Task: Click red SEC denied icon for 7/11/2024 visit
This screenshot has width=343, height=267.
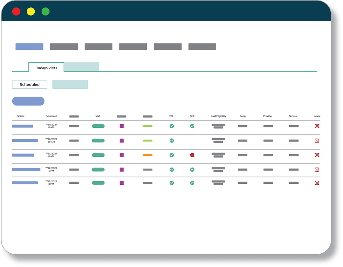Action: click(192, 155)
